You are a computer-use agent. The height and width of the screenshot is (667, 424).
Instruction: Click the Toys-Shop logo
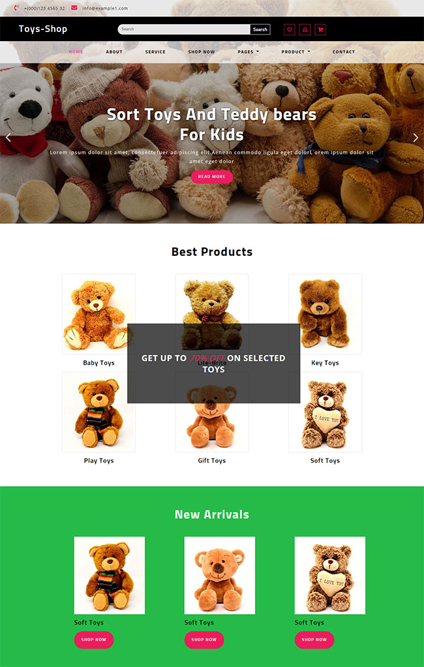pos(43,29)
